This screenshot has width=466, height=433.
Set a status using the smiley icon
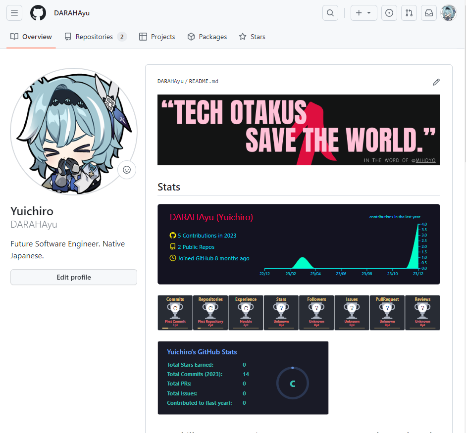tap(127, 170)
